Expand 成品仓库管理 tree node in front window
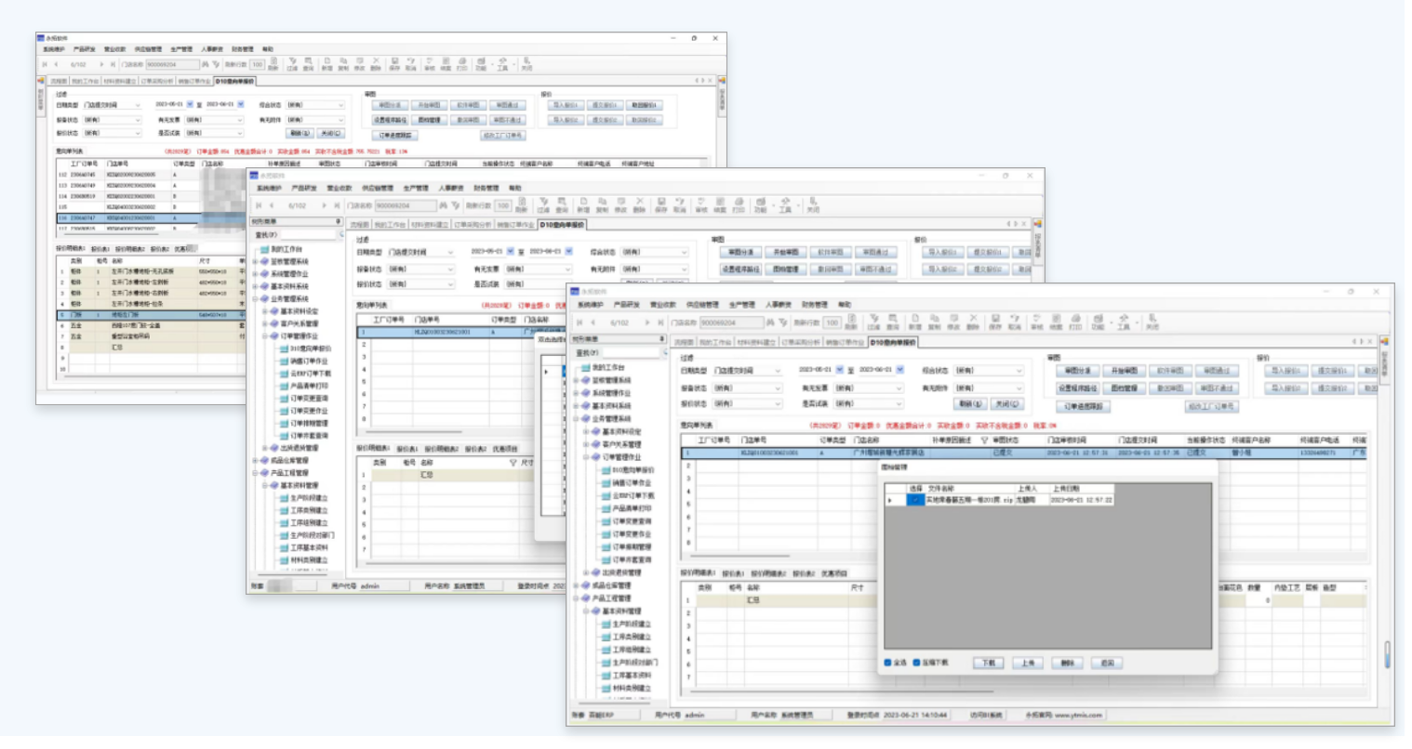 coord(576,585)
